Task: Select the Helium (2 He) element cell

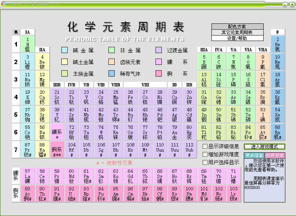Action: pos(278,44)
